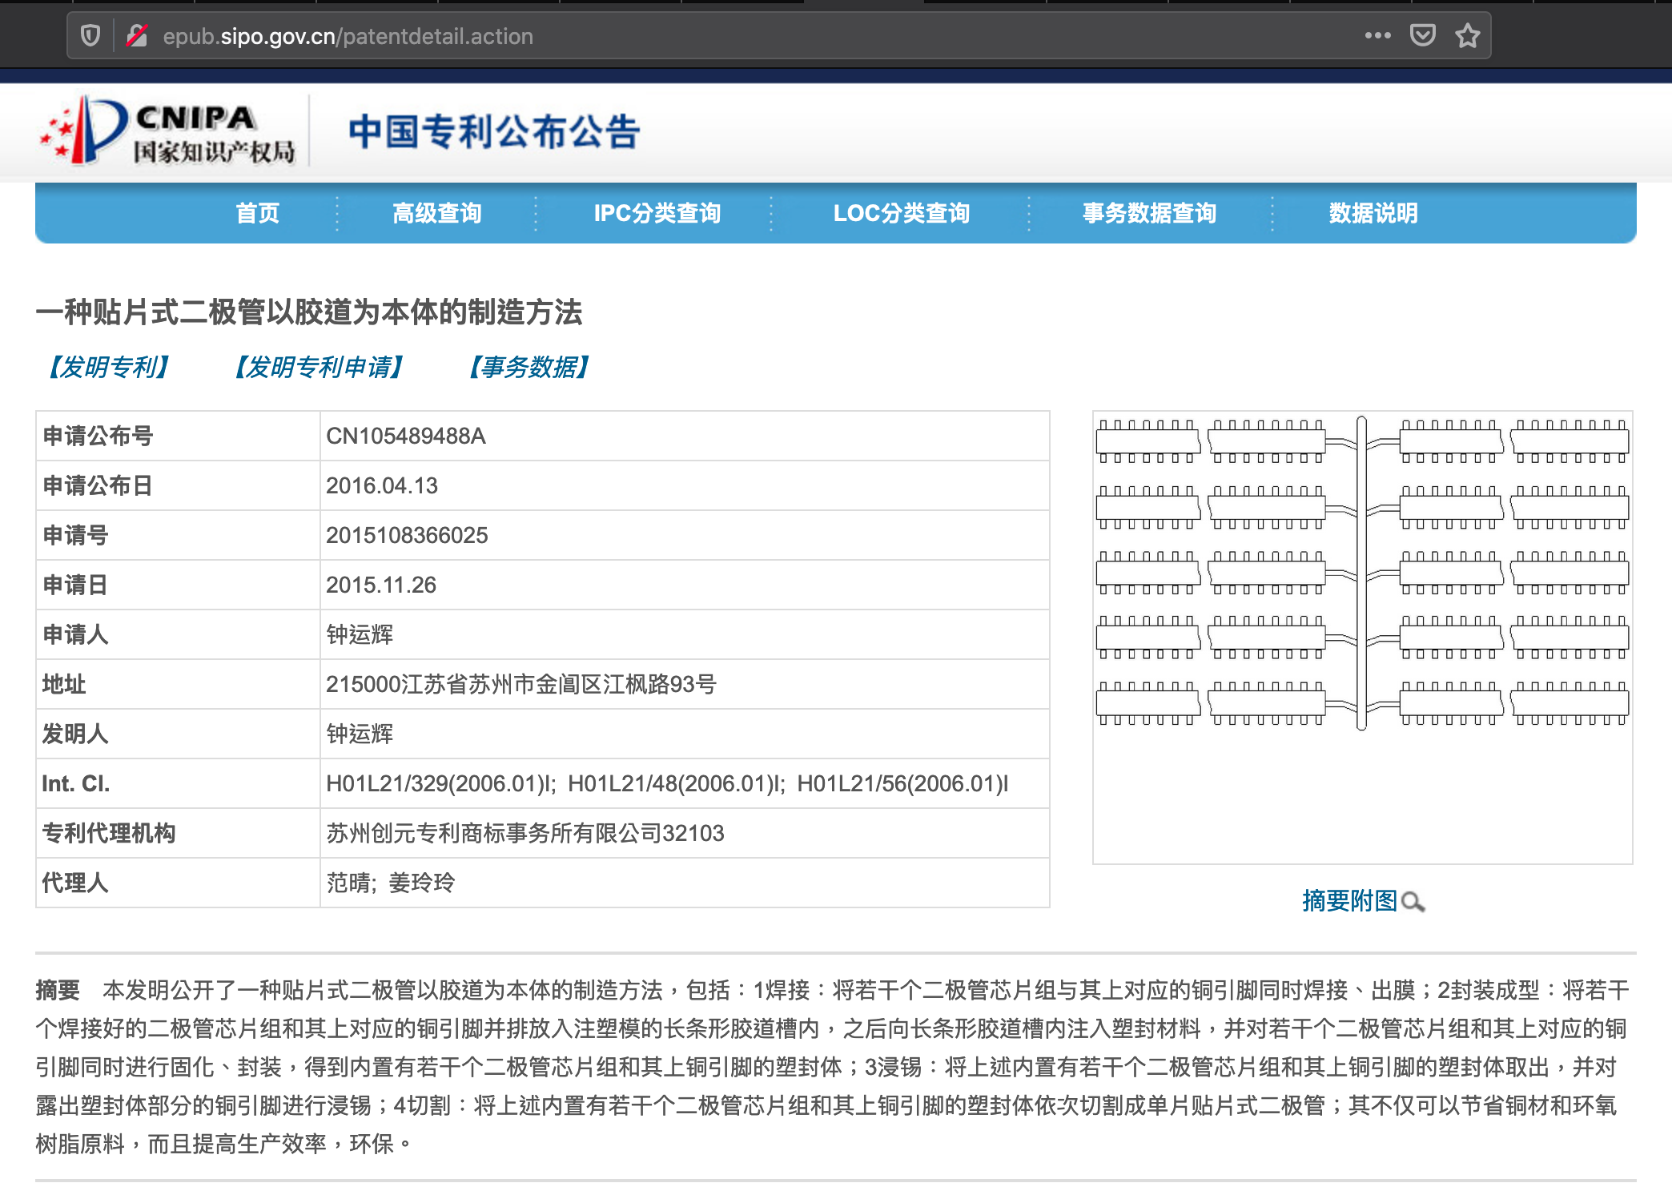Click the 代理人 row label
The image size is (1672, 1195).
75,883
